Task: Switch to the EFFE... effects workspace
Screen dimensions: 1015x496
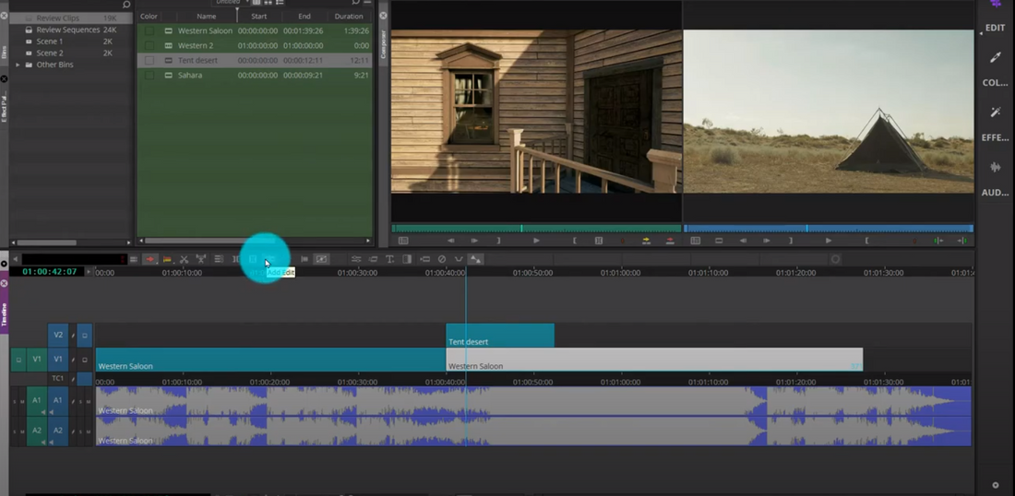Action: [x=995, y=137]
